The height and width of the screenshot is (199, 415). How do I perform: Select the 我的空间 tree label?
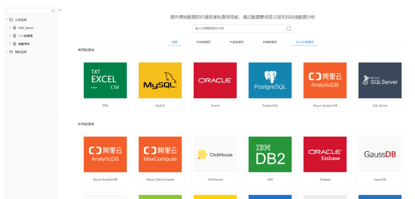(x=21, y=52)
